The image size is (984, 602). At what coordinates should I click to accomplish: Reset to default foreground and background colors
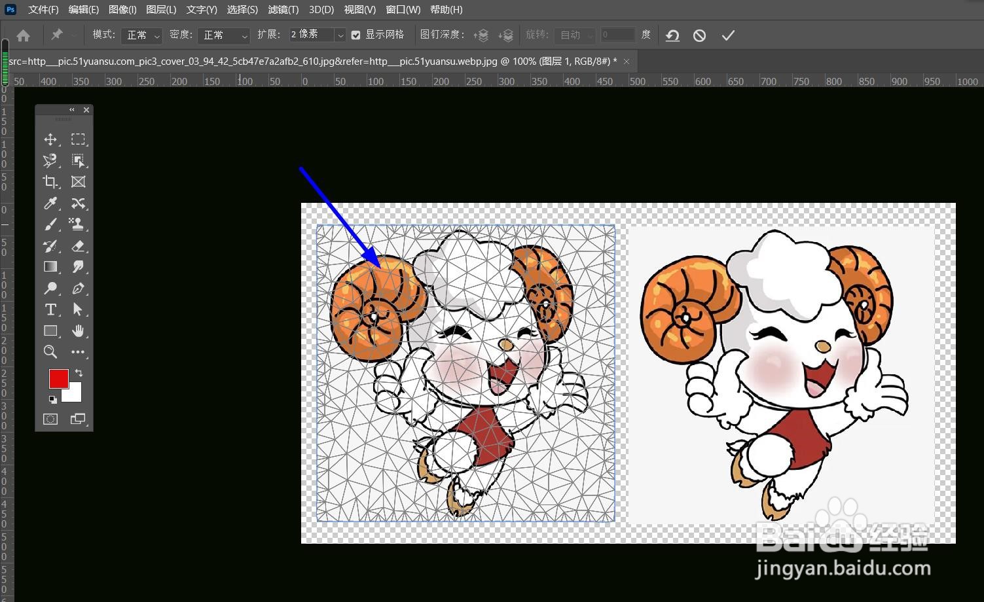pos(52,398)
